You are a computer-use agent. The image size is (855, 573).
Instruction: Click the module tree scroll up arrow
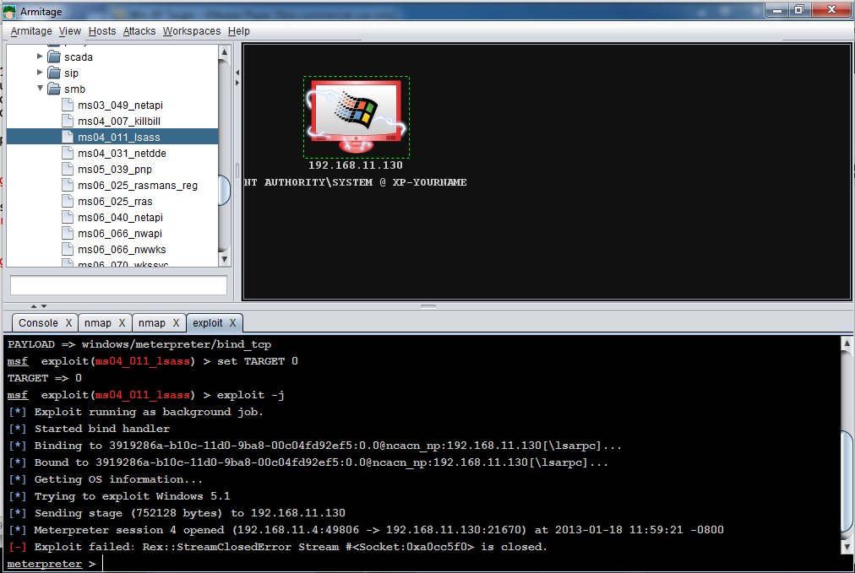(x=224, y=52)
